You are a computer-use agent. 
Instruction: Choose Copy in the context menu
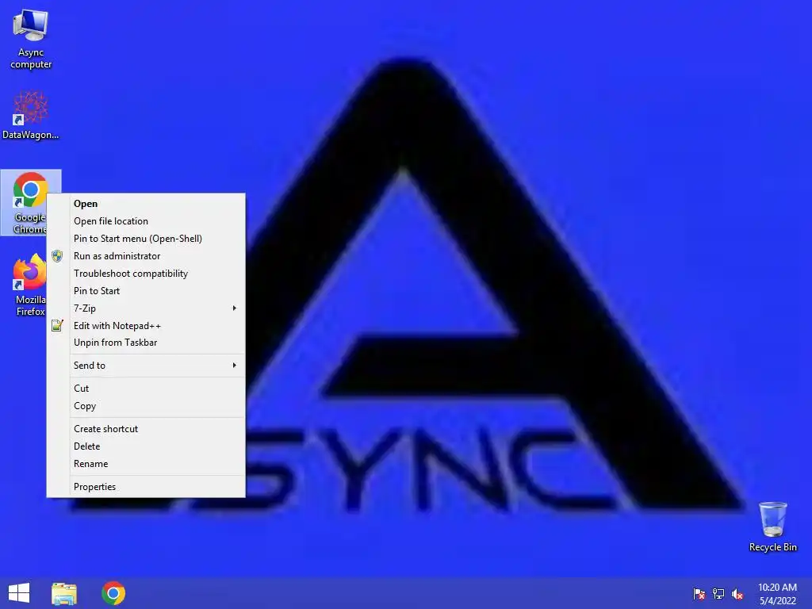[146, 406]
